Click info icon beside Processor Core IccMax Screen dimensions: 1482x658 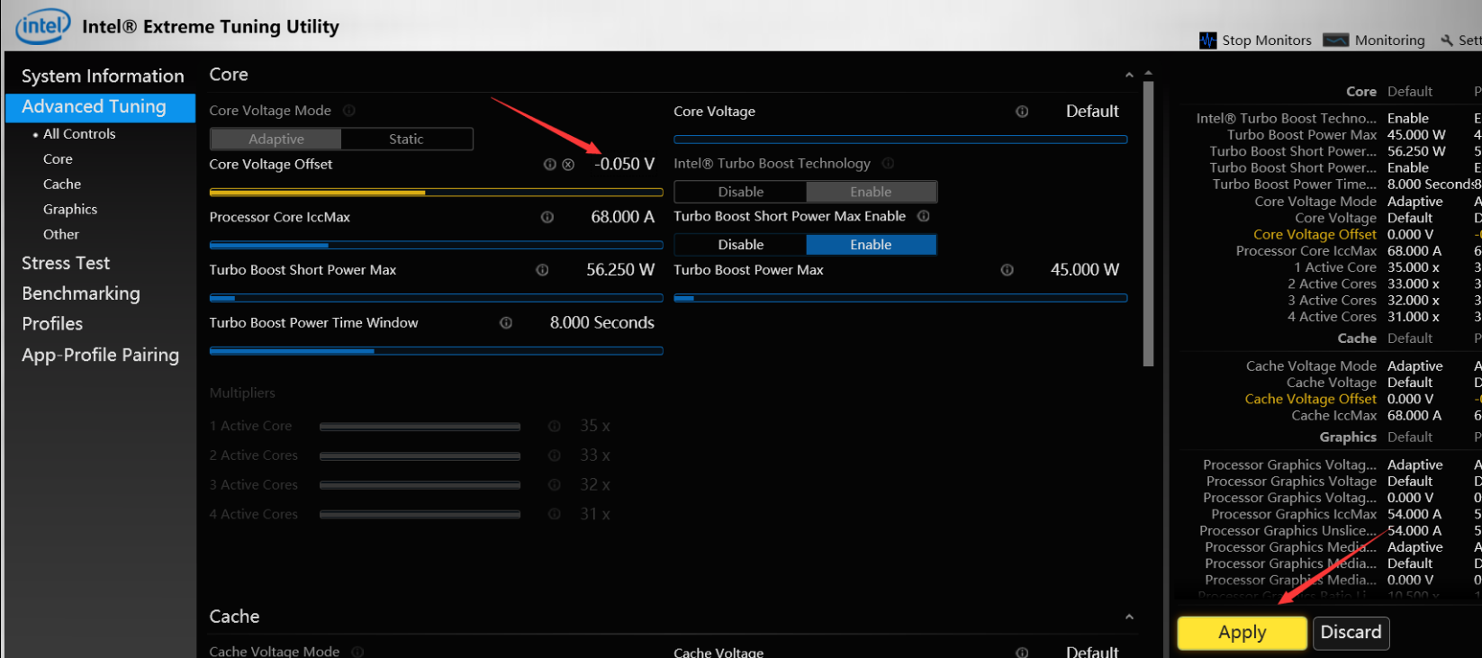(547, 217)
